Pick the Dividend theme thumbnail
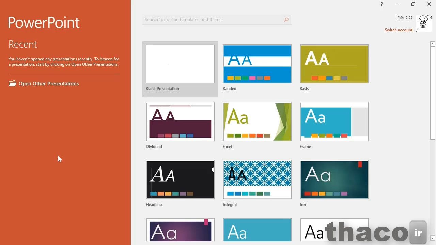436x245 pixels. tap(180, 122)
